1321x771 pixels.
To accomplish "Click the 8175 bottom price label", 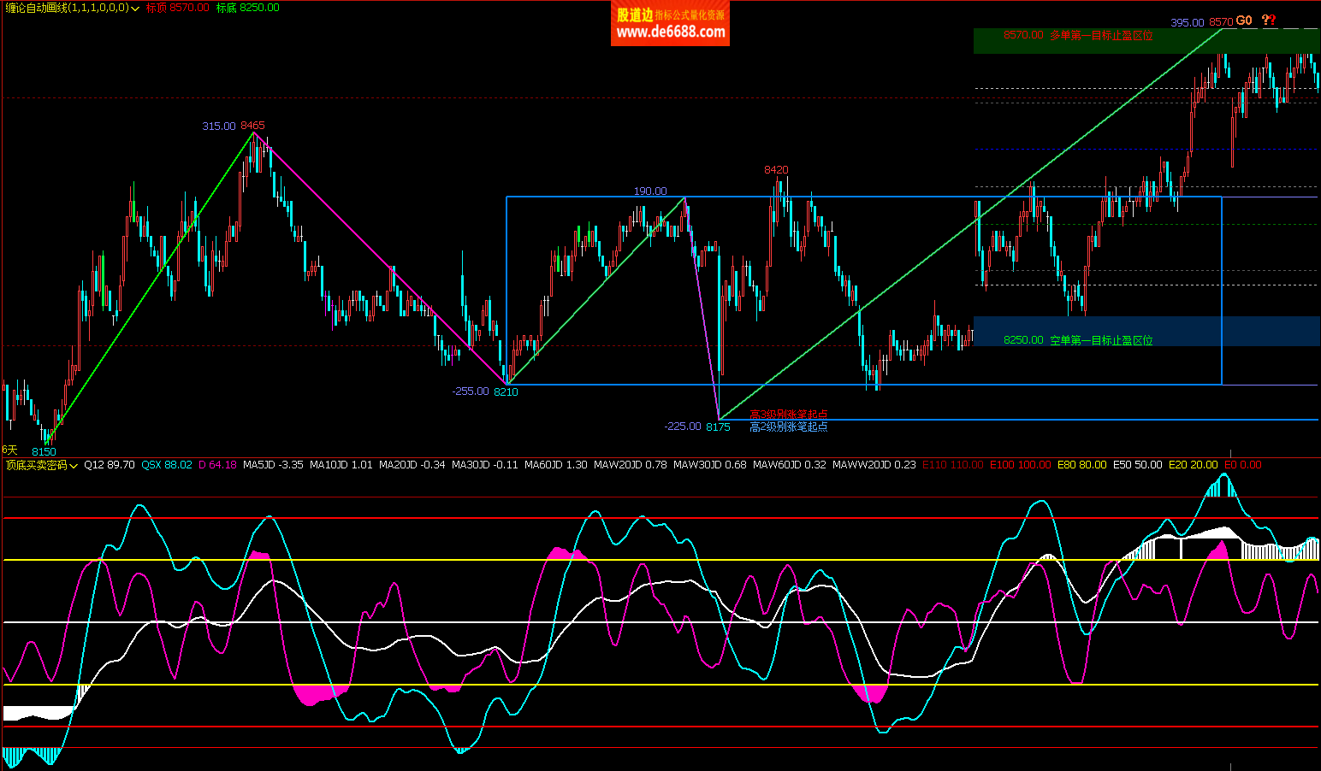I will click(x=718, y=427).
